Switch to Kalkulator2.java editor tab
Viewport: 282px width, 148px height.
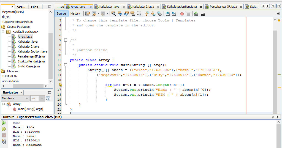coord(143,7)
